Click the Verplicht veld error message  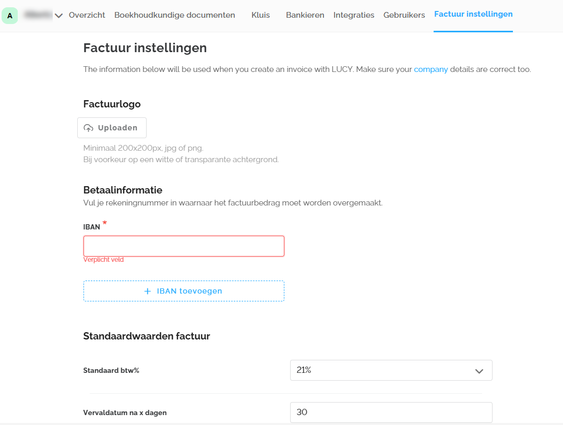pyautogui.click(x=103, y=260)
